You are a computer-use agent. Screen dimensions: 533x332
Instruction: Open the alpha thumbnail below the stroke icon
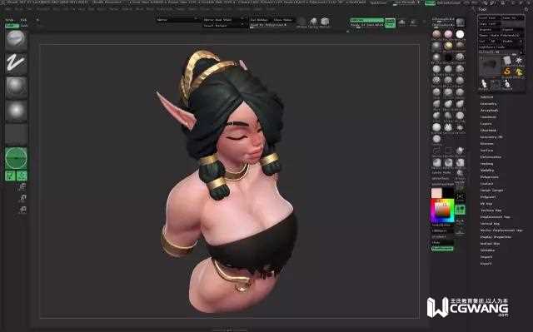coord(16,87)
